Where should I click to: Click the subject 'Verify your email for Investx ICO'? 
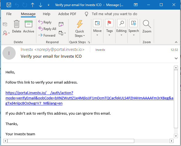coord(51,56)
